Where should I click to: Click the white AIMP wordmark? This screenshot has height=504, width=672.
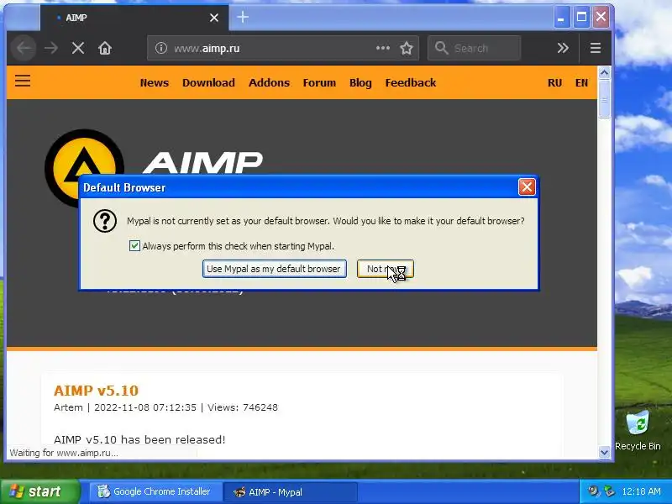coord(202,163)
